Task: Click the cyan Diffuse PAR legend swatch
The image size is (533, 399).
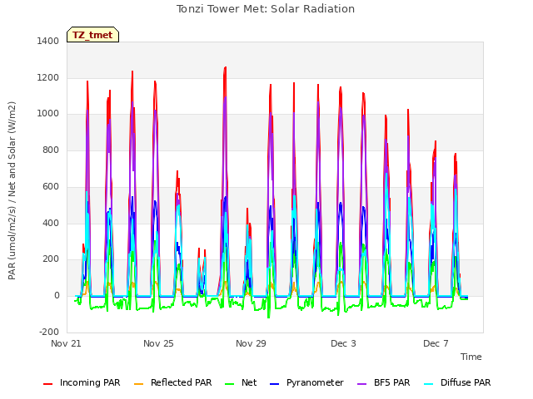Action: click(429, 384)
